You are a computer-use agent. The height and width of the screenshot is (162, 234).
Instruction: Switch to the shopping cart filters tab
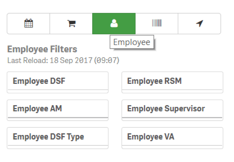point(71,23)
